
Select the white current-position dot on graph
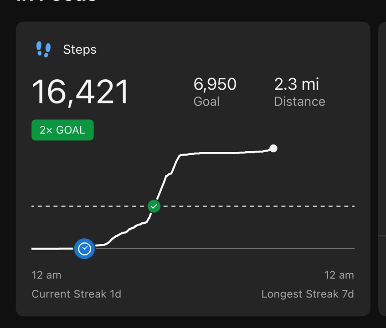pyautogui.click(x=273, y=149)
